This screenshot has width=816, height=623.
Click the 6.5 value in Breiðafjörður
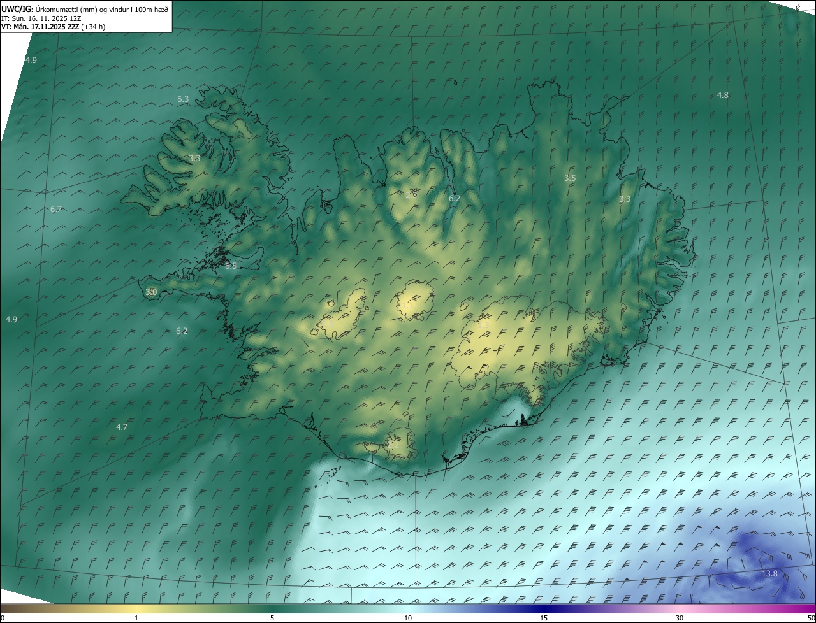(231, 266)
